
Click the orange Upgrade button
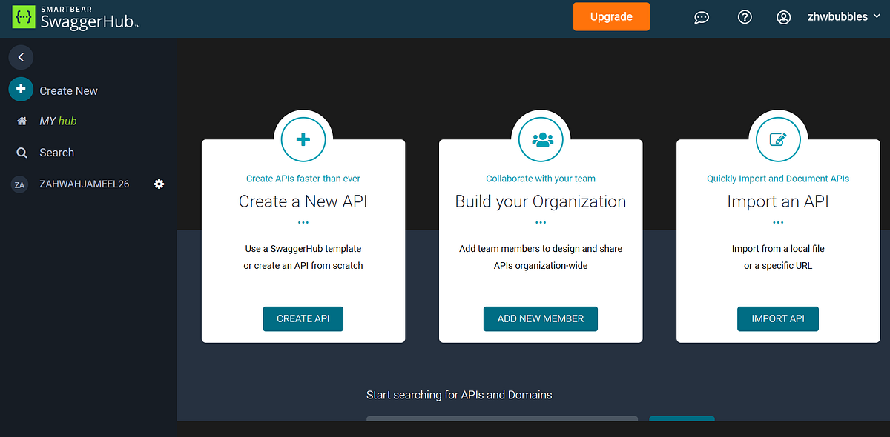[611, 16]
